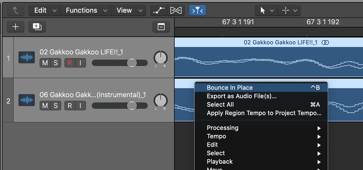The width and height of the screenshot is (363, 170).
Task: Mute the 02 Gakkoo Gakkoo LIFE track
Action: [x=45, y=63]
